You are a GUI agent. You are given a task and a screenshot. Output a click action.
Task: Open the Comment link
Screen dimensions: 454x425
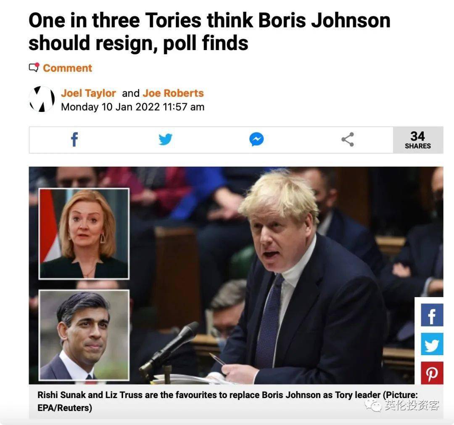67,68
